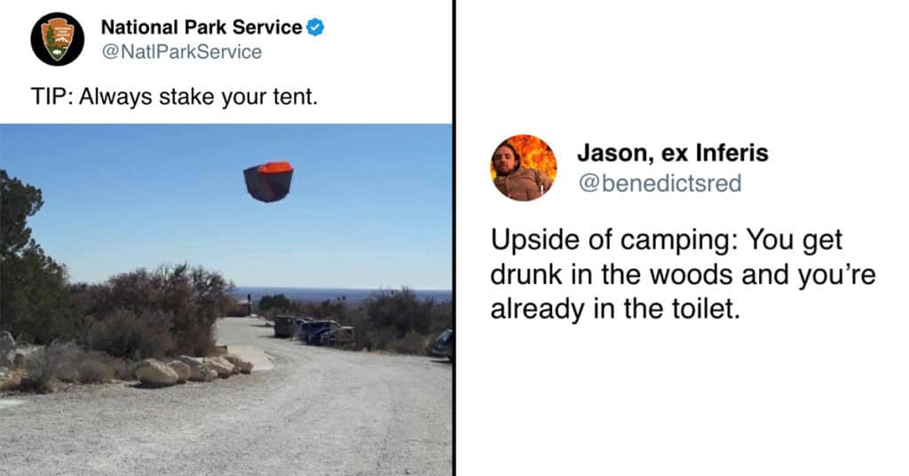
Task: Click the 'TIP: Always stake your tent.' text
Action: [175, 97]
